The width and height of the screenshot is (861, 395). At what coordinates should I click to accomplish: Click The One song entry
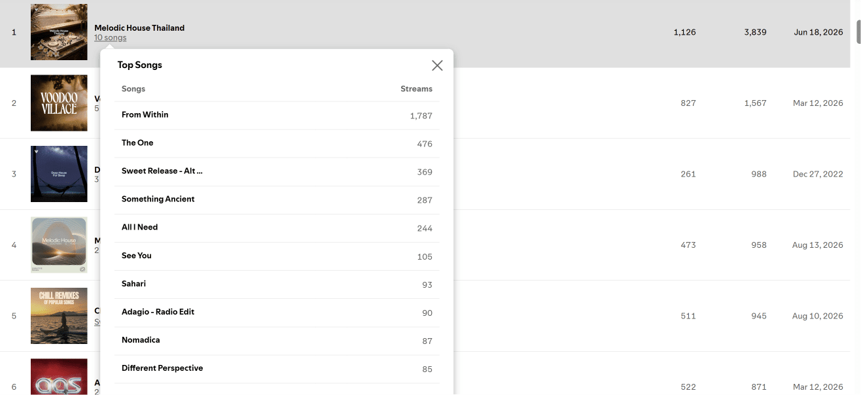tap(277, 143)
